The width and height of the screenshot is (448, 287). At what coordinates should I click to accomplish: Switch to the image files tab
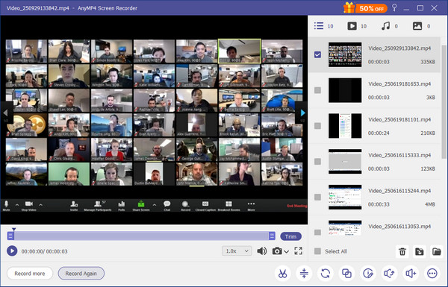tap(421, 26)
